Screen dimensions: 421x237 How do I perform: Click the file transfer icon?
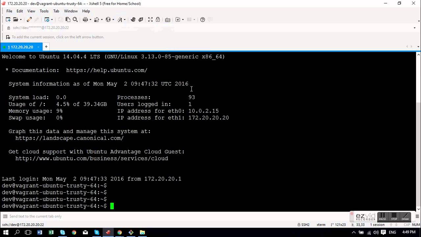point(96,20)
